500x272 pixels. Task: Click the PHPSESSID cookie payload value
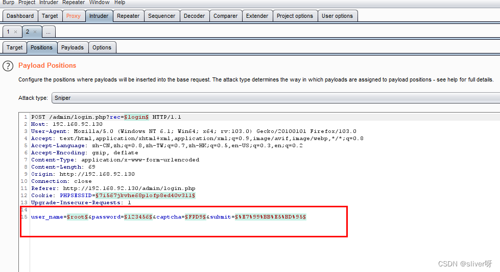[x=146, y=195]
